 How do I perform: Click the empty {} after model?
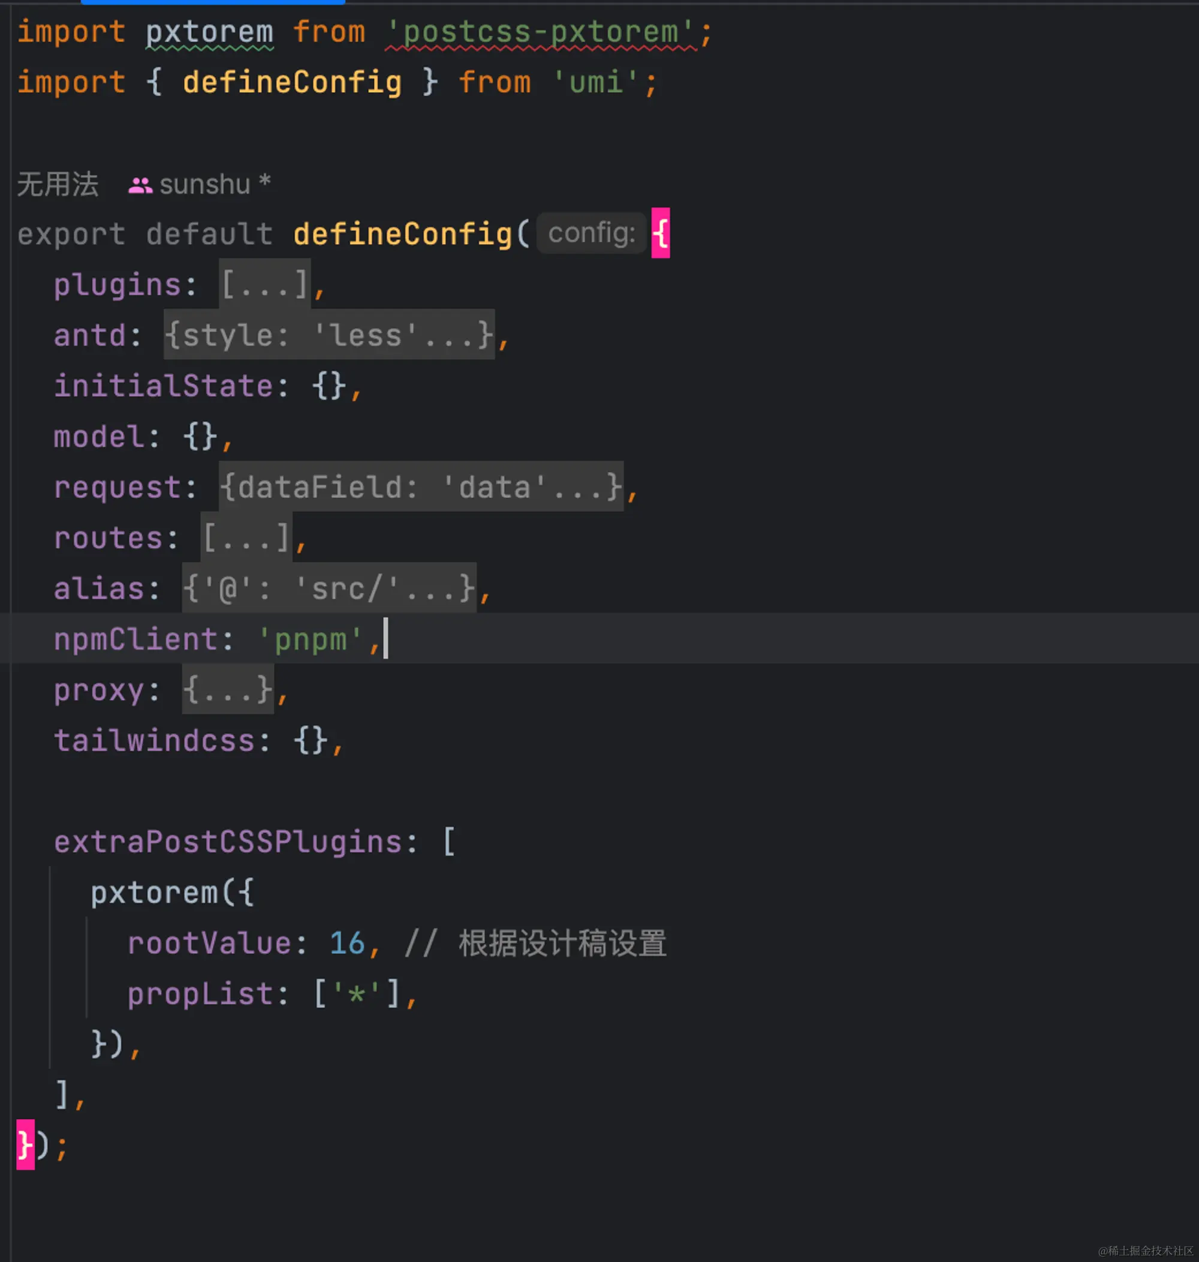[200, 437]
